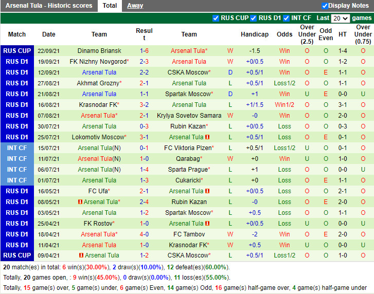Click the -2 handicap value
The width and height of the screenshot is (374, 294).
[255, 234]
